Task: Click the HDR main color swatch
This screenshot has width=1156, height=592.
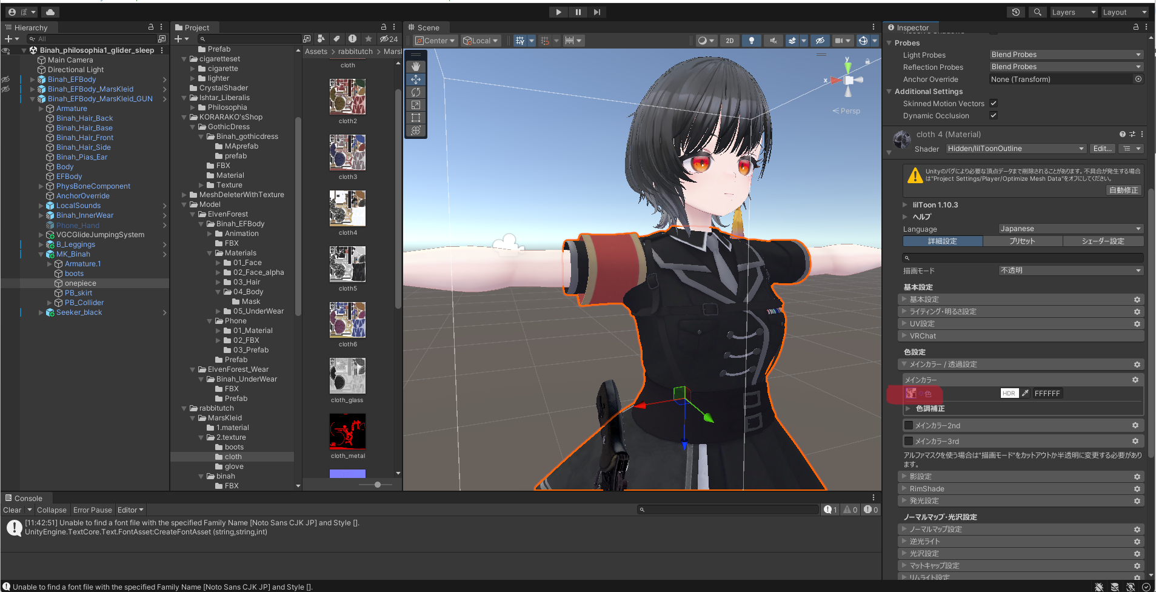Action: point(1009,393)
